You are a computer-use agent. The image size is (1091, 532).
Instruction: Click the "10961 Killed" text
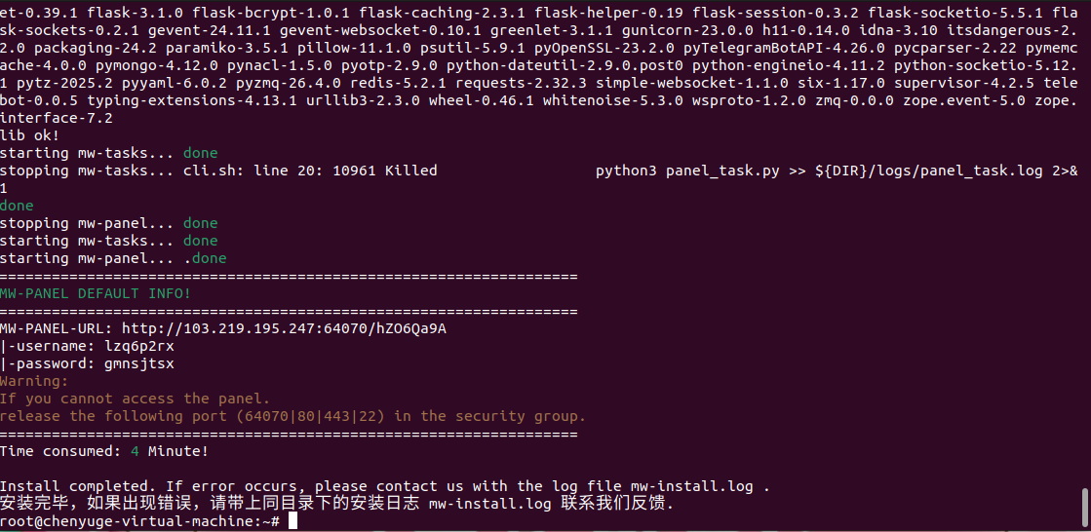385,171
